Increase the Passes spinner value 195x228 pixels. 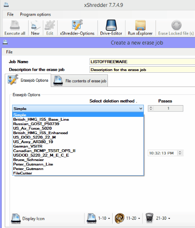pyautogui.click(x=151, y=107)
